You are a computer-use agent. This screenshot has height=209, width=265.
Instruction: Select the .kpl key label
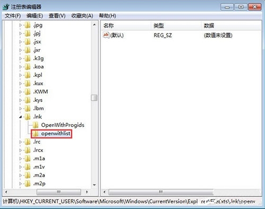(x=38, y=75)
